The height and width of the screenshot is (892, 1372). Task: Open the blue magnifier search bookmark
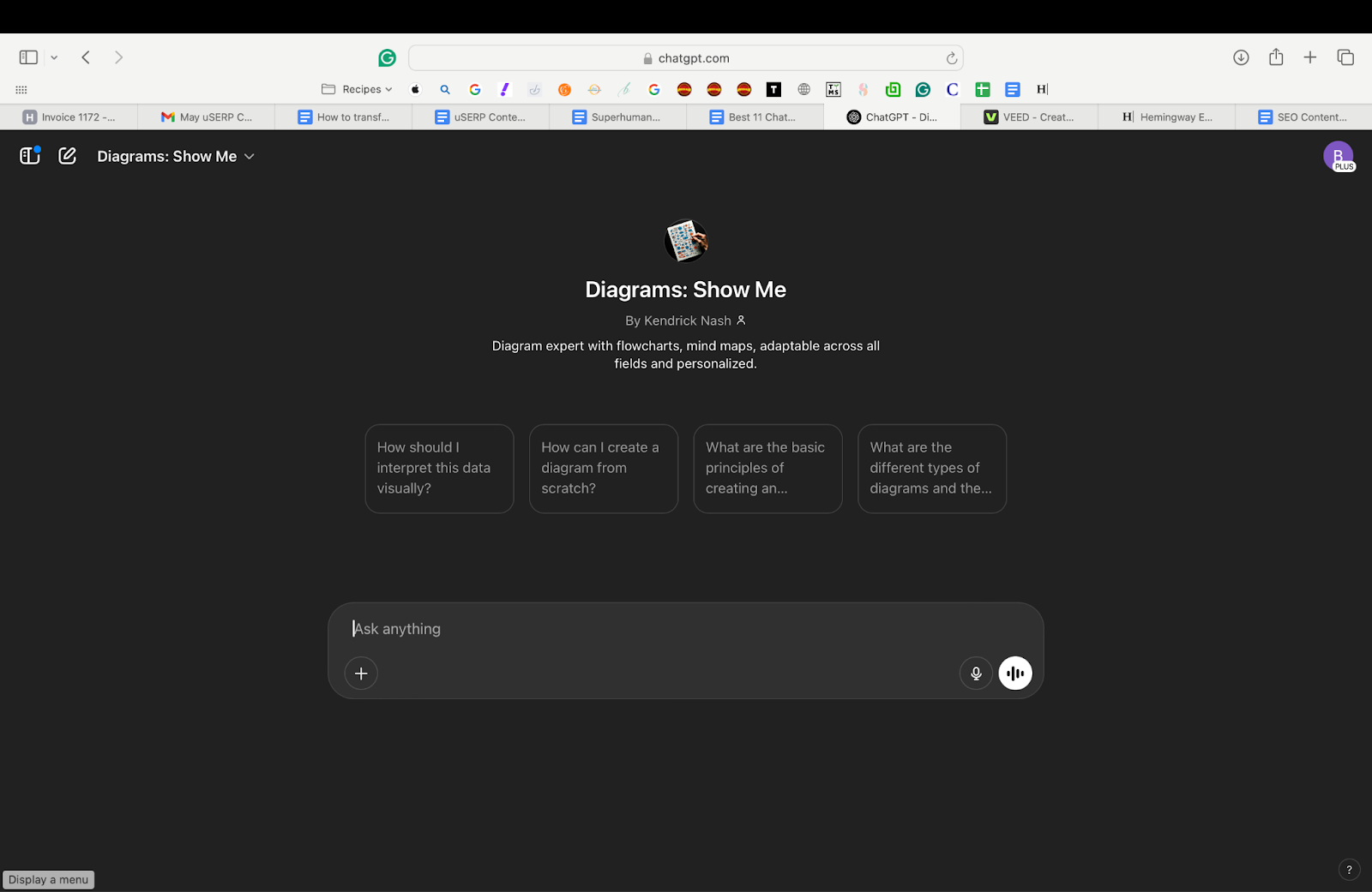coord(445,89)
